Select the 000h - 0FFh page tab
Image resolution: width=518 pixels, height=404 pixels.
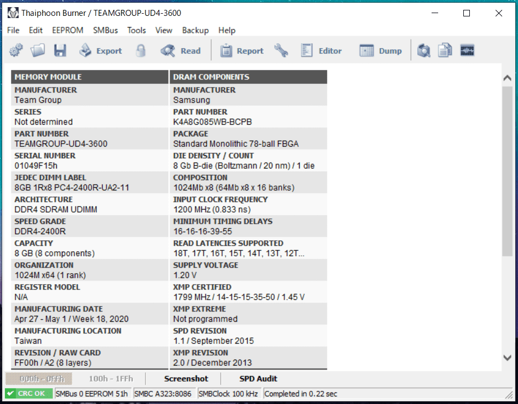click(x=39, y=378)
